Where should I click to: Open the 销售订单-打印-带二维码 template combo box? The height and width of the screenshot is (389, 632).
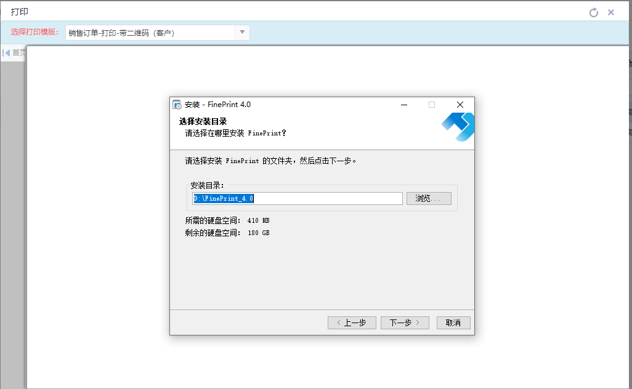click(150, 33)
